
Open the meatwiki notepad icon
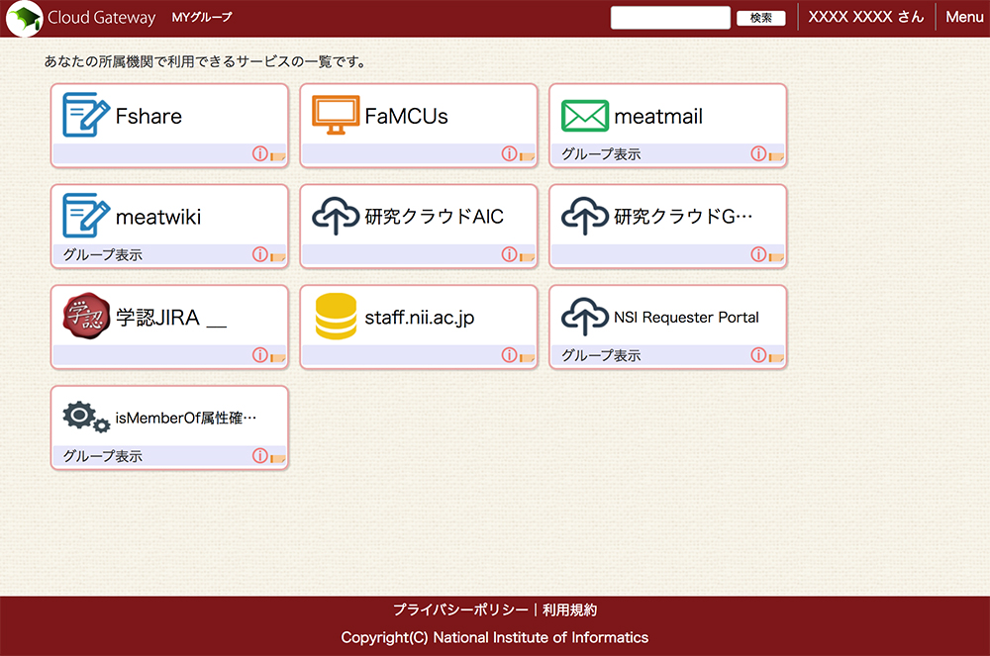(86, 216)
